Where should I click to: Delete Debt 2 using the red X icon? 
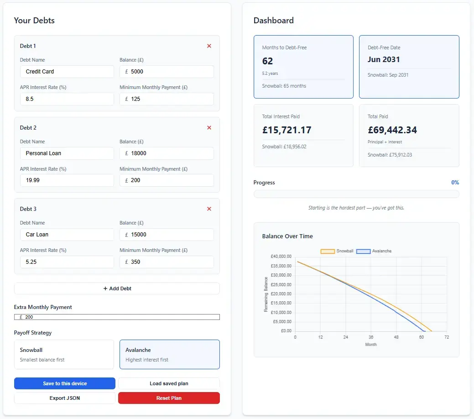209,128
